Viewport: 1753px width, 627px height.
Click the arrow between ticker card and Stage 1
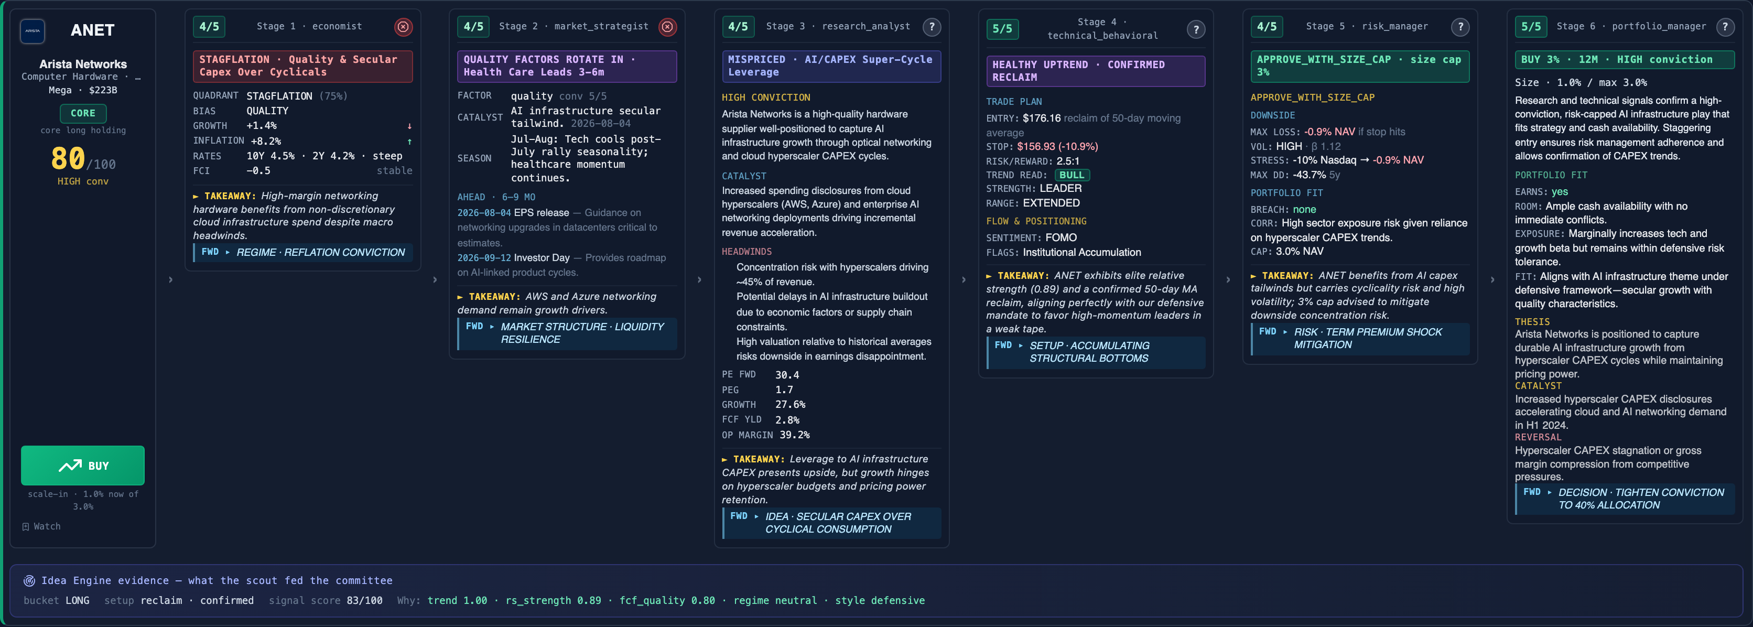(171, 280)
